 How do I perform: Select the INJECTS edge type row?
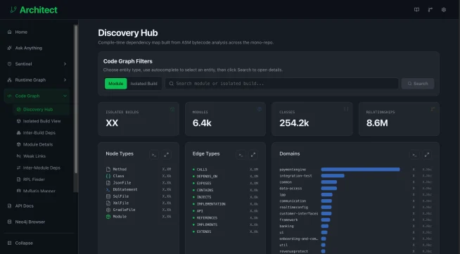[225, 197]
